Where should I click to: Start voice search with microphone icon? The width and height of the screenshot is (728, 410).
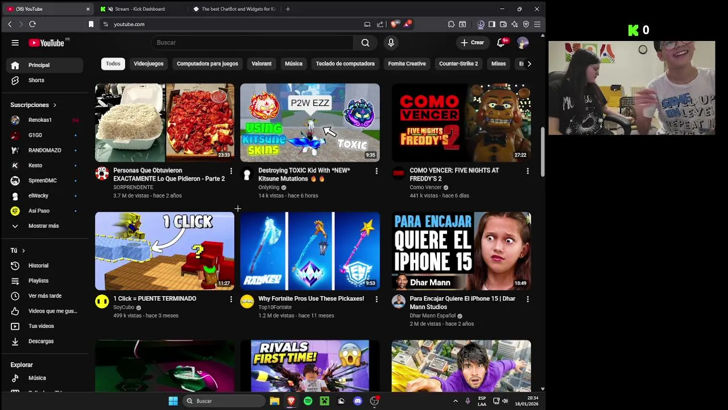coord(391,43)
